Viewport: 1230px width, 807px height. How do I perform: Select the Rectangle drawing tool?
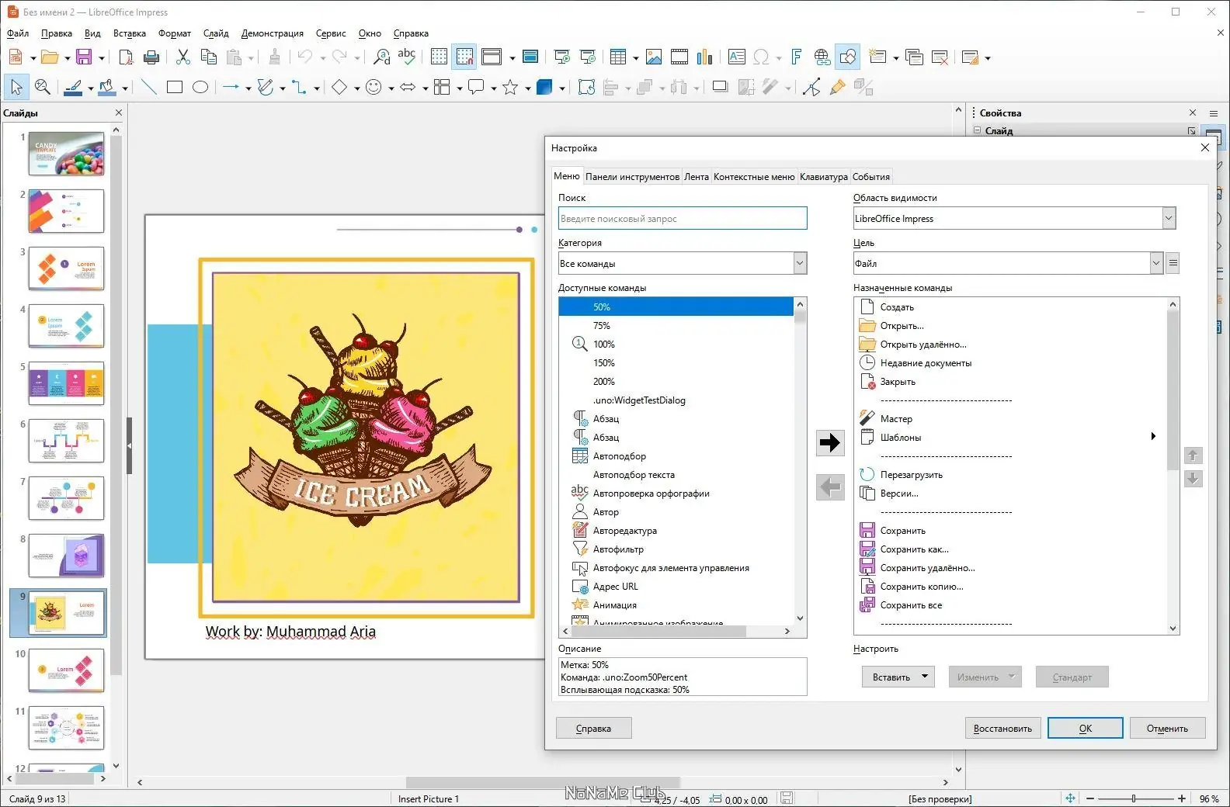(175, 88)
